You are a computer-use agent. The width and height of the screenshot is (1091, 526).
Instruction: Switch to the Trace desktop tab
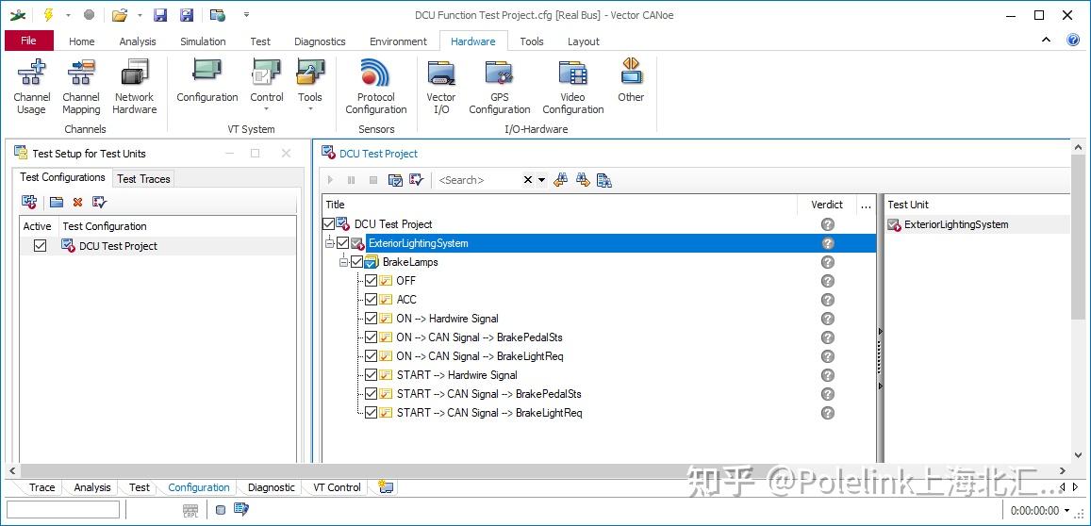coord(41,487)
